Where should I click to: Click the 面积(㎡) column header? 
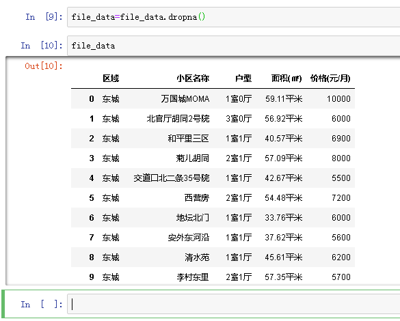tap(286, 79)
